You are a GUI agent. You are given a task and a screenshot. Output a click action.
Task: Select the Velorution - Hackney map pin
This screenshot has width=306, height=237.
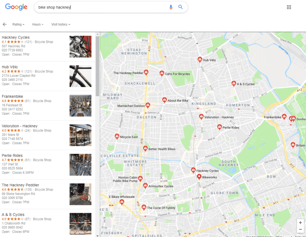[x=201, y=116]
